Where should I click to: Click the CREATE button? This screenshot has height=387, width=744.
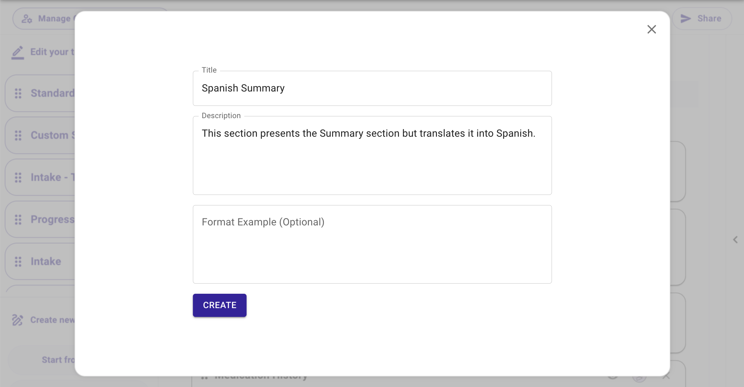click(x=220, y=305)
